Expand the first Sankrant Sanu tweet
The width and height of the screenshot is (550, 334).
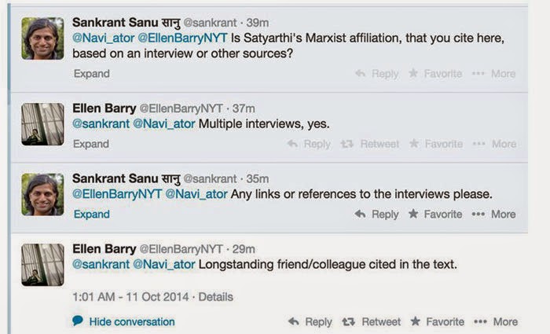click(91, 74)
